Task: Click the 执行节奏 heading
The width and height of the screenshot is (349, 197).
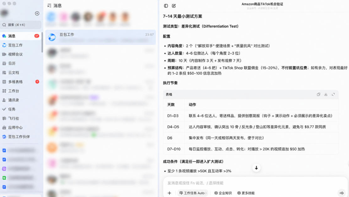Action: tap(170, 83)
